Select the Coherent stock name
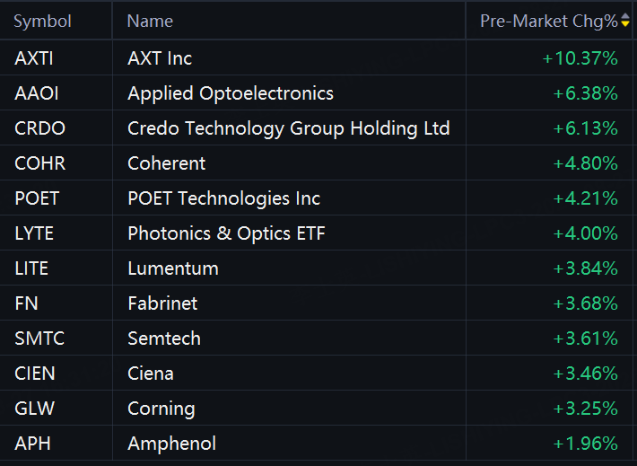Screen dimensions: 637x466 pyautogui.click(x=166, y=163)
